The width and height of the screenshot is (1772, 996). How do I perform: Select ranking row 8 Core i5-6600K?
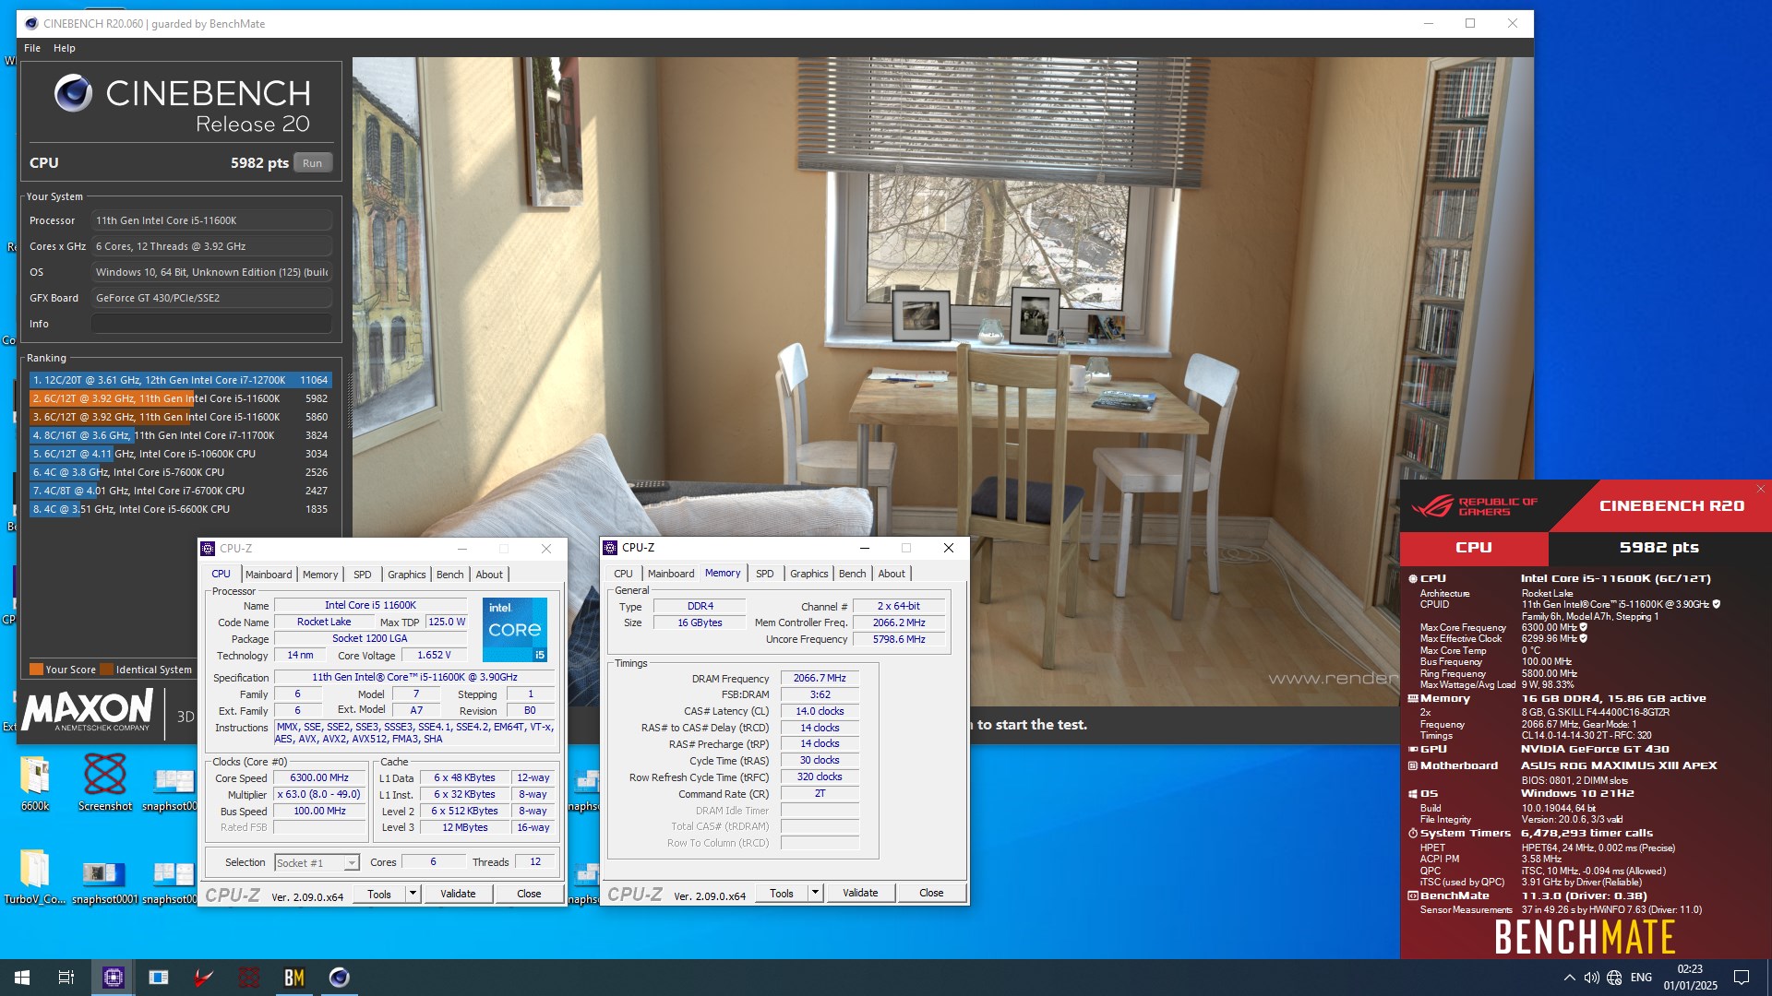pos(180,509)
